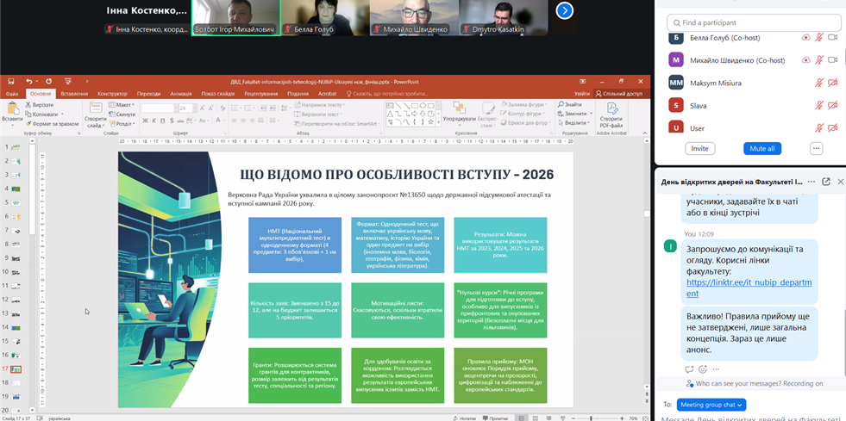The height and width of the screenshot is (421, 846).
Task: Click the Paste (Вставити) icon
Action: click(11, 113)
